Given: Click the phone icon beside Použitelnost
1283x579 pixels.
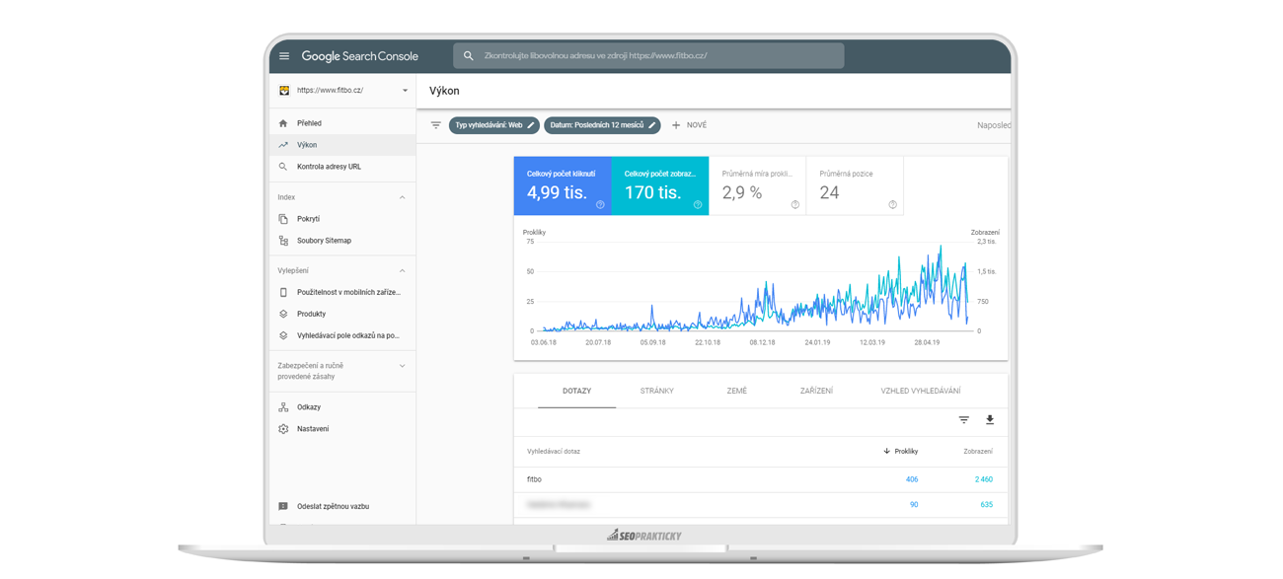Looking at the screenshot, I should coord(283,292).
